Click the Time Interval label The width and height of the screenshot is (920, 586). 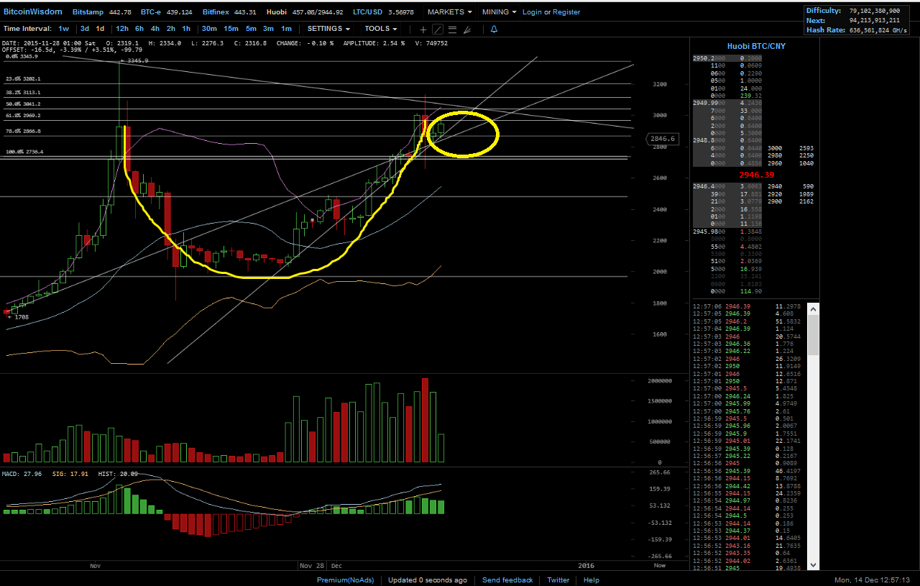[27, 29]
